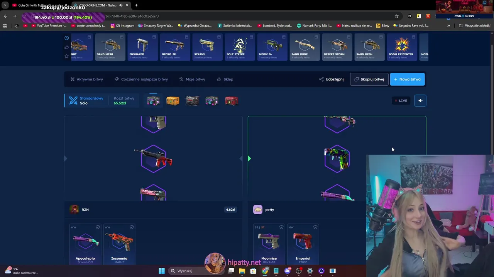
Task: Open the DESERT STORM live drop card
Action: (x=337, y=47)
